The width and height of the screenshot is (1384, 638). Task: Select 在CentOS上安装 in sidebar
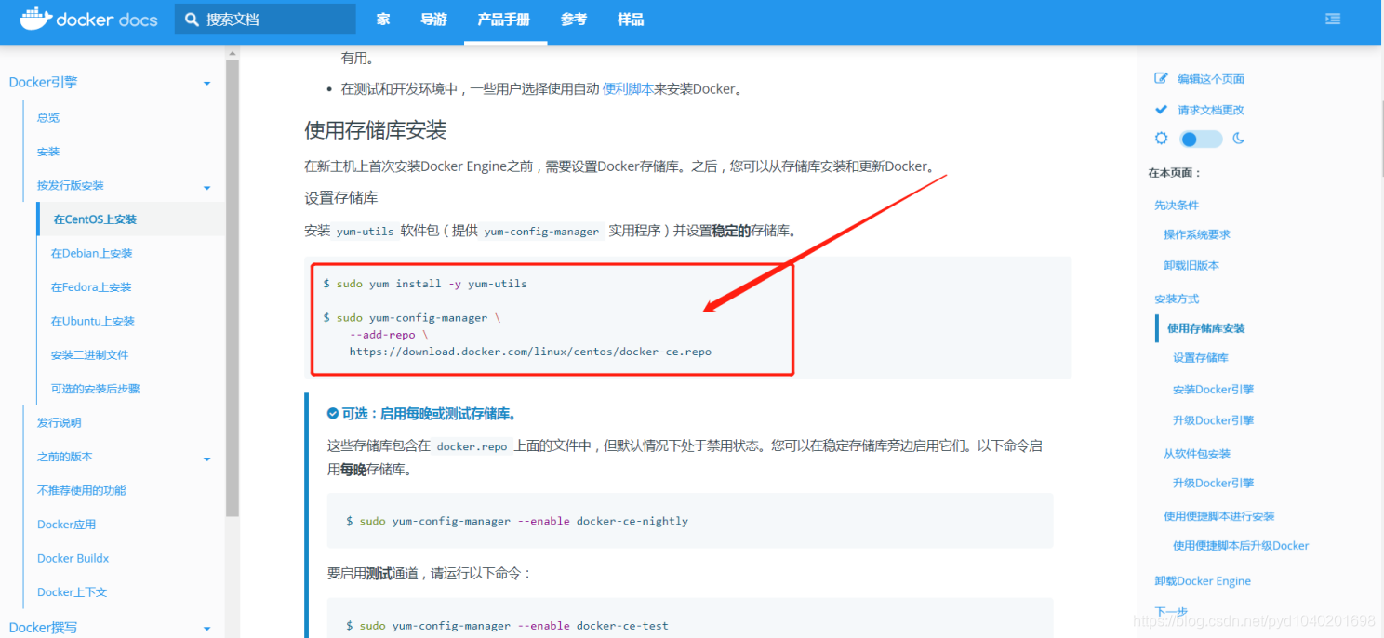click(x=95, y=219)
